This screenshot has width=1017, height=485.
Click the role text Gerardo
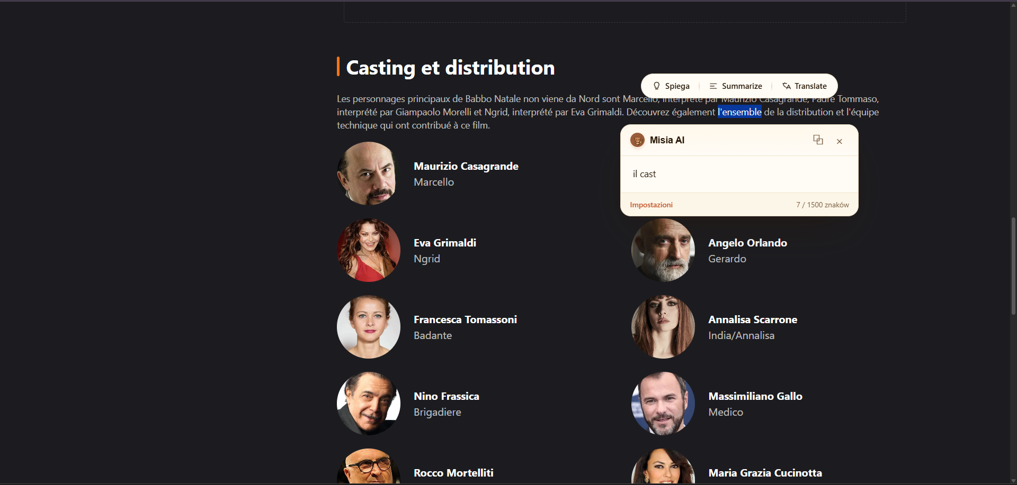coord(727,259)
